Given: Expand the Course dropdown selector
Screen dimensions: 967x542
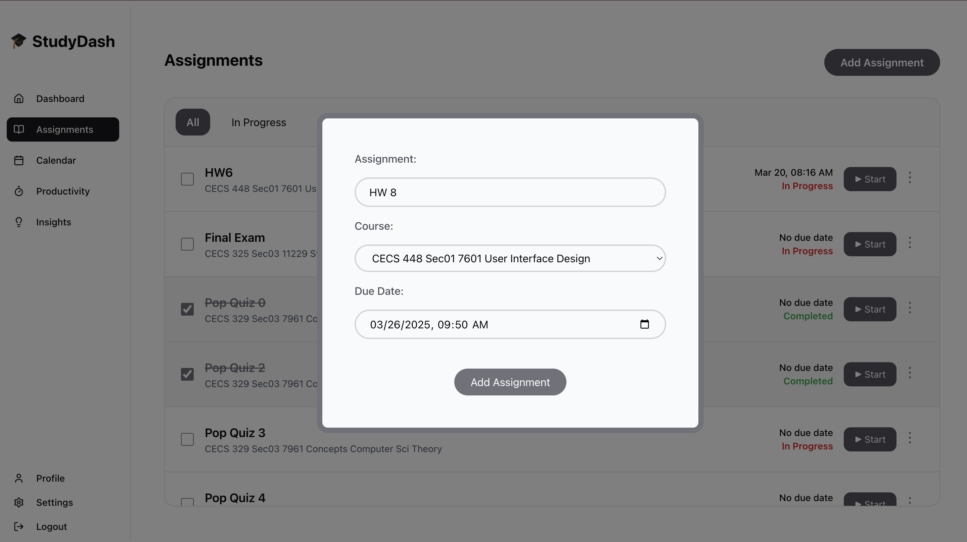Looking at the screenshot, I should [x=510, y=259].
